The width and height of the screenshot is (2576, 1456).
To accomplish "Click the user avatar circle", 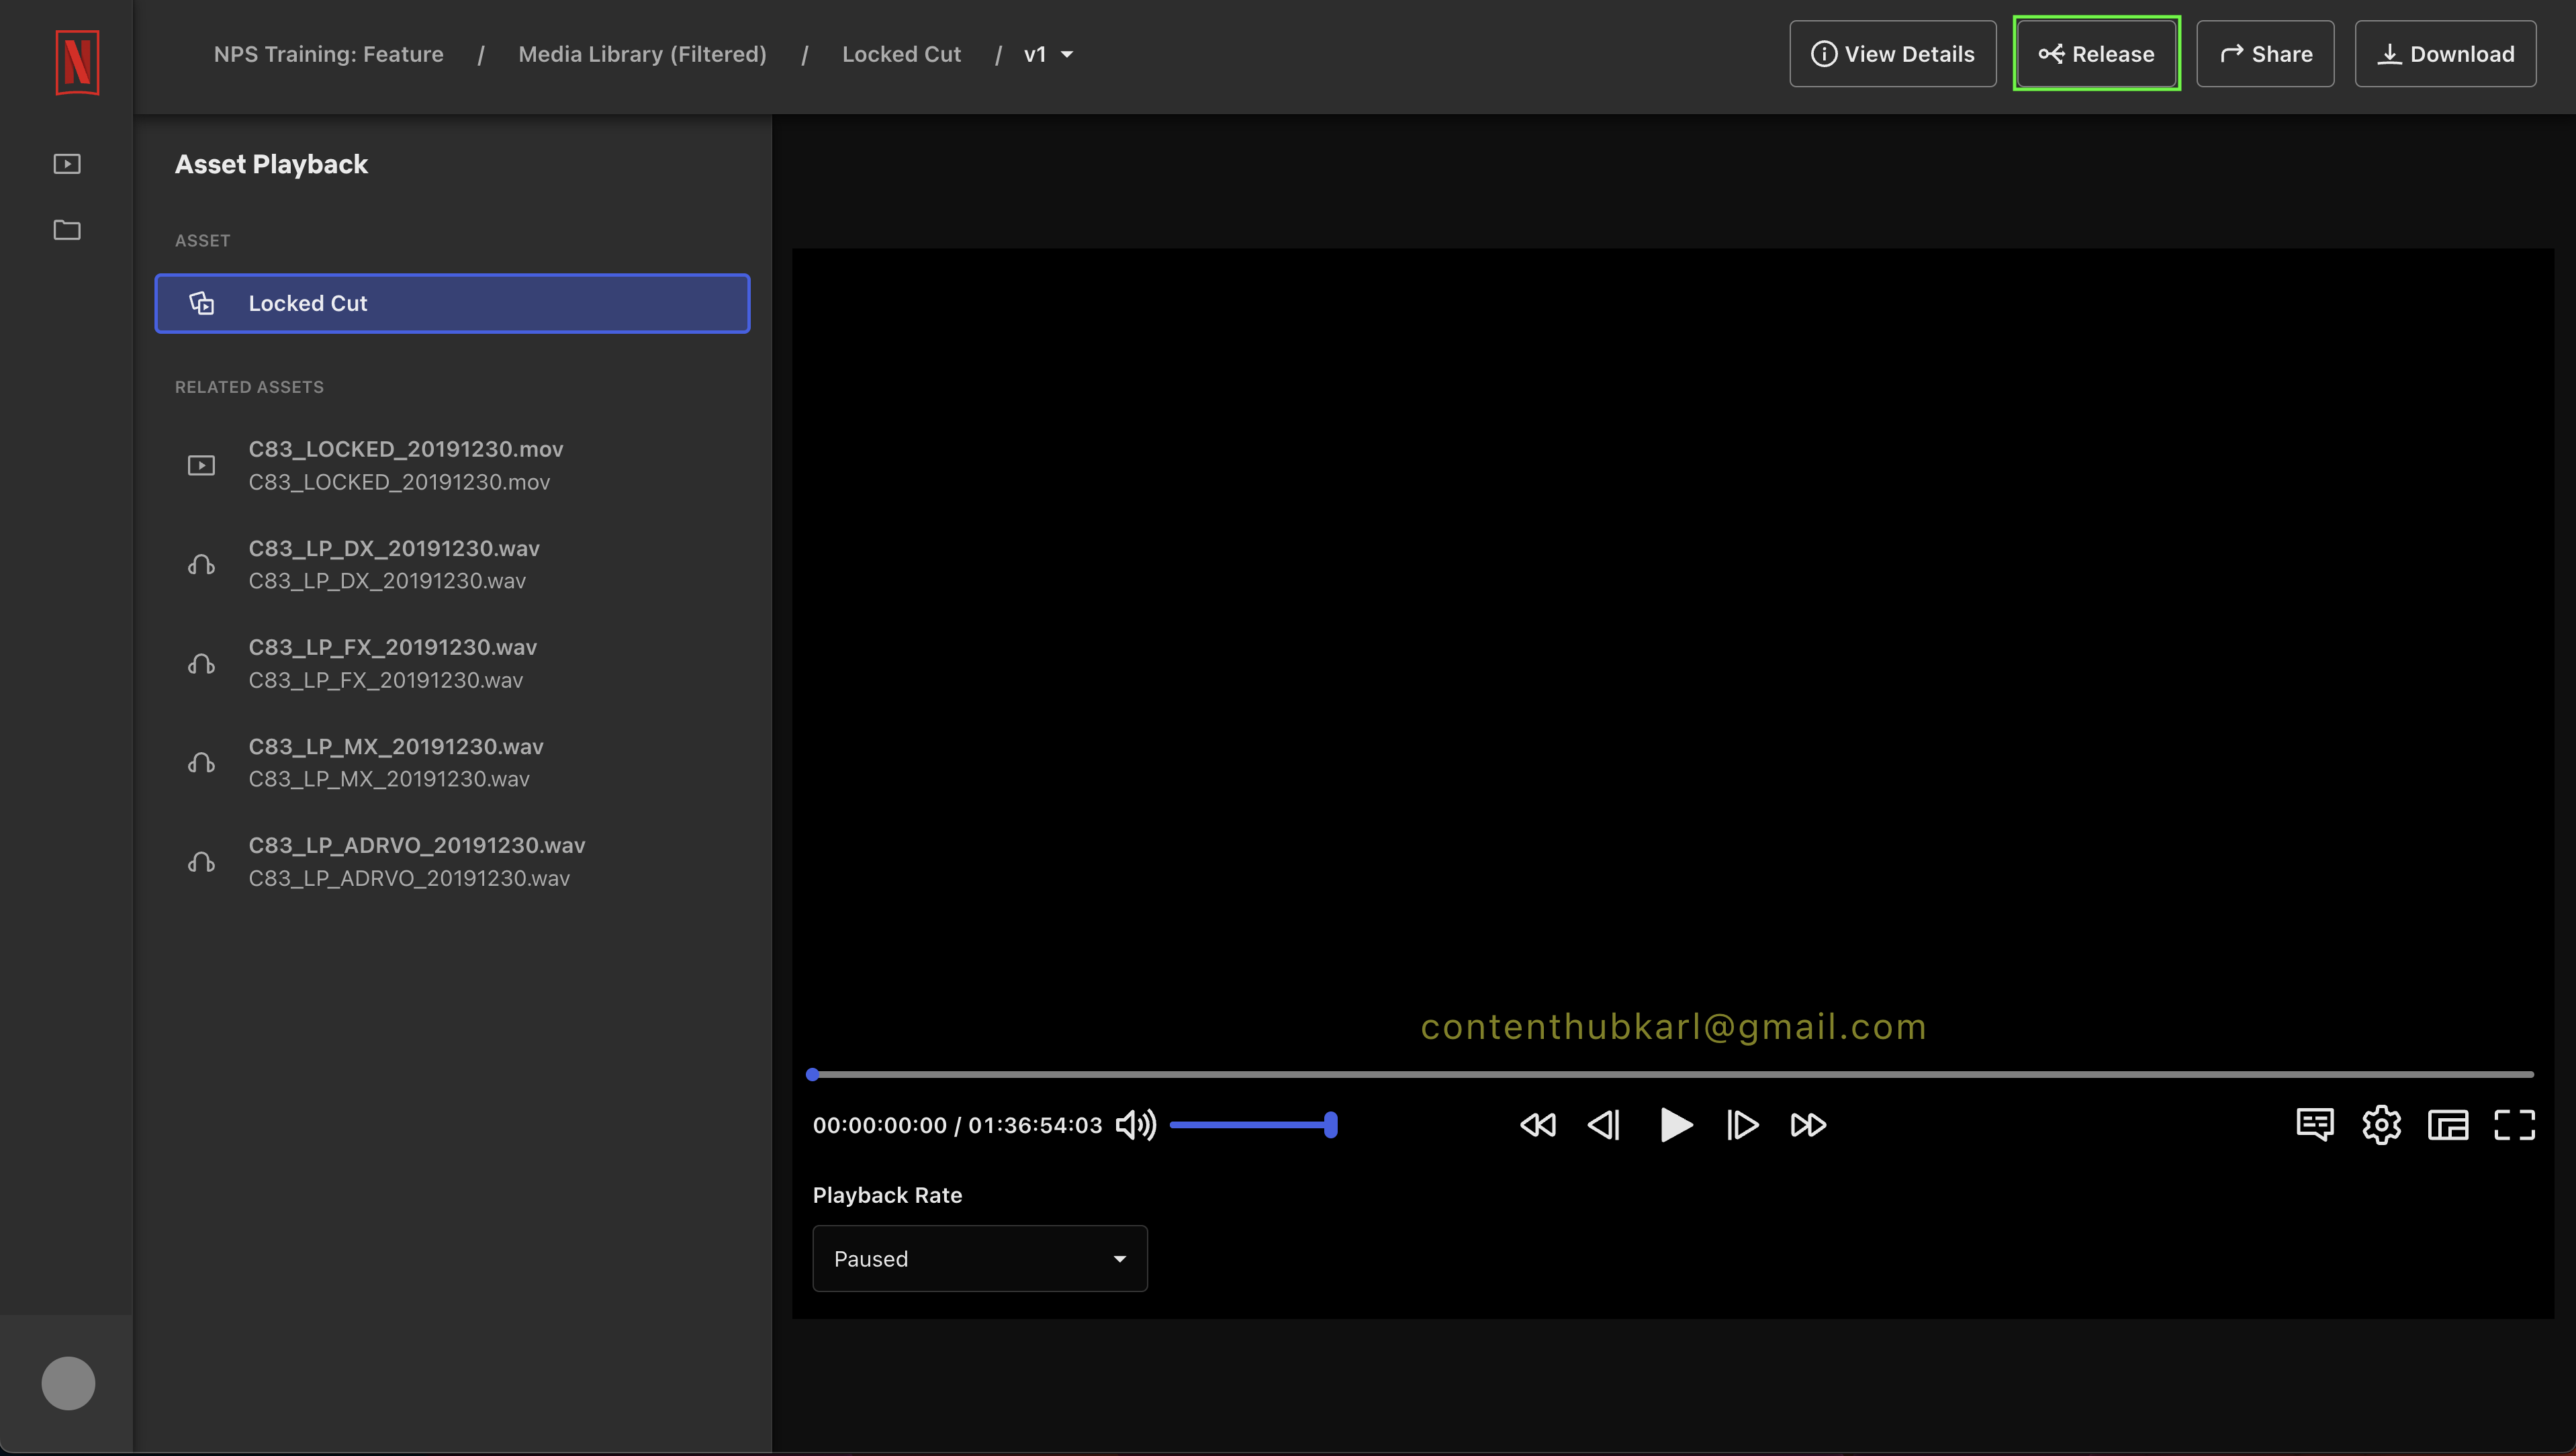I will click(68, 1383).
